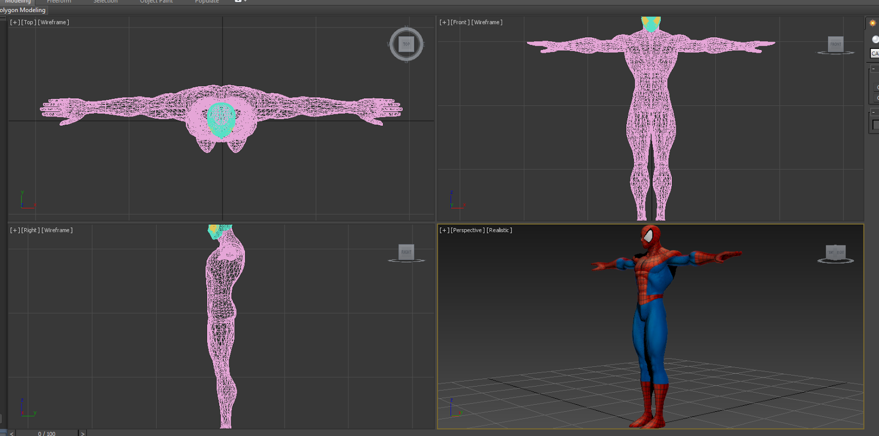Switch to the Freeform ribbon tab
The image size is (879, 436).
(59, 2)
